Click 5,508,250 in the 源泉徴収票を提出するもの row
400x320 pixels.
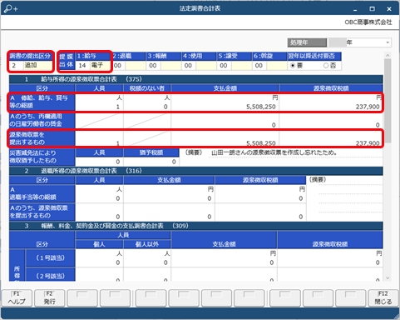pos(261,143)
